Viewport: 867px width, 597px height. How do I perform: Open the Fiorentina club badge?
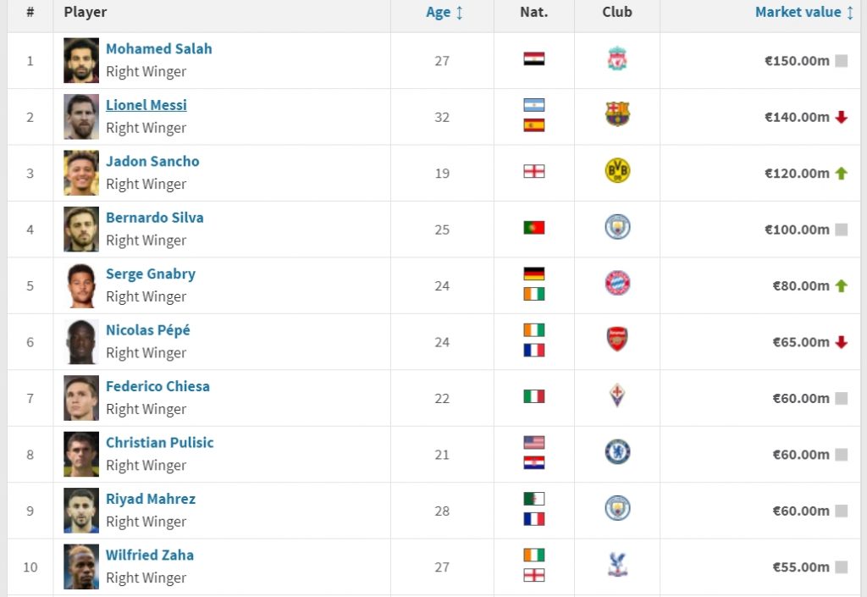[617, 395]
